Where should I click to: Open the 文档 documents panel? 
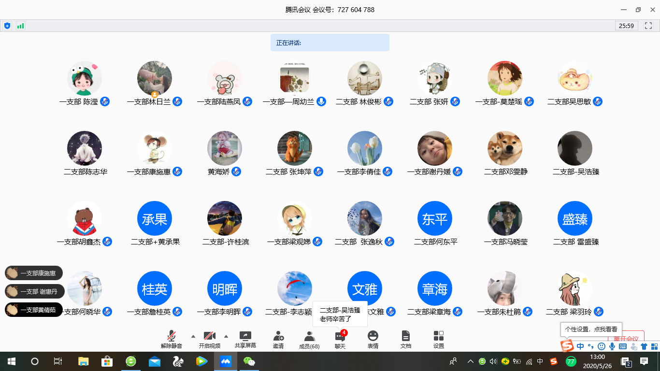pyautogui.click(x=406, y=340)
